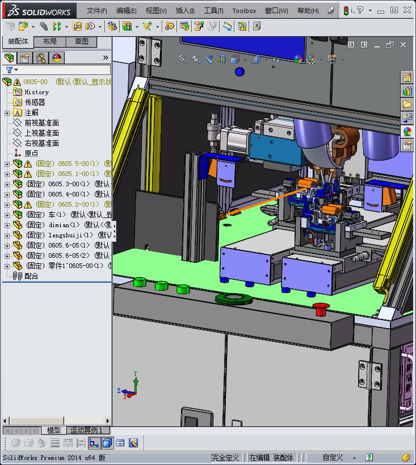The width and height of the screenshot is (416, 465).
Task: Click the View Settings monitor icon
Action: (332, 59)
